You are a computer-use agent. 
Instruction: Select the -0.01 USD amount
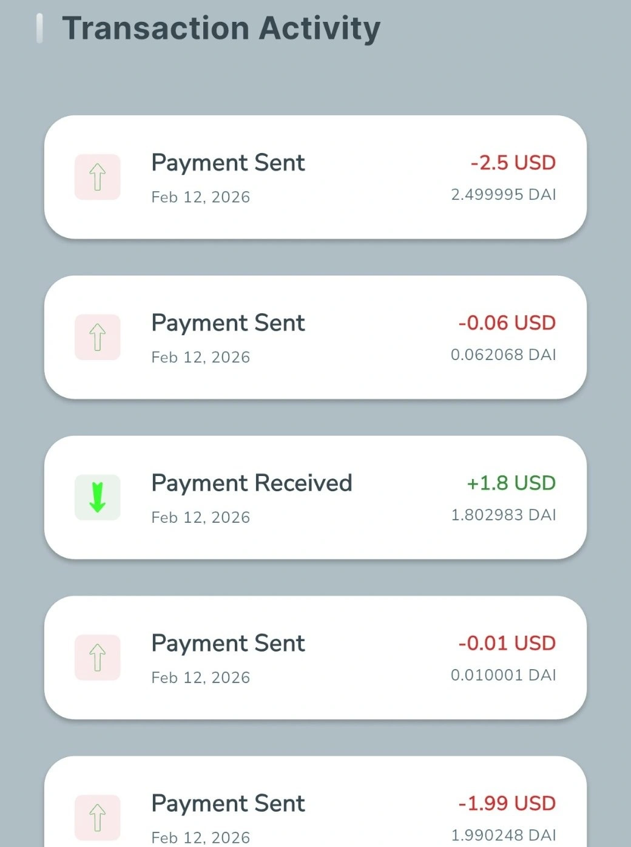pos(507,644)
